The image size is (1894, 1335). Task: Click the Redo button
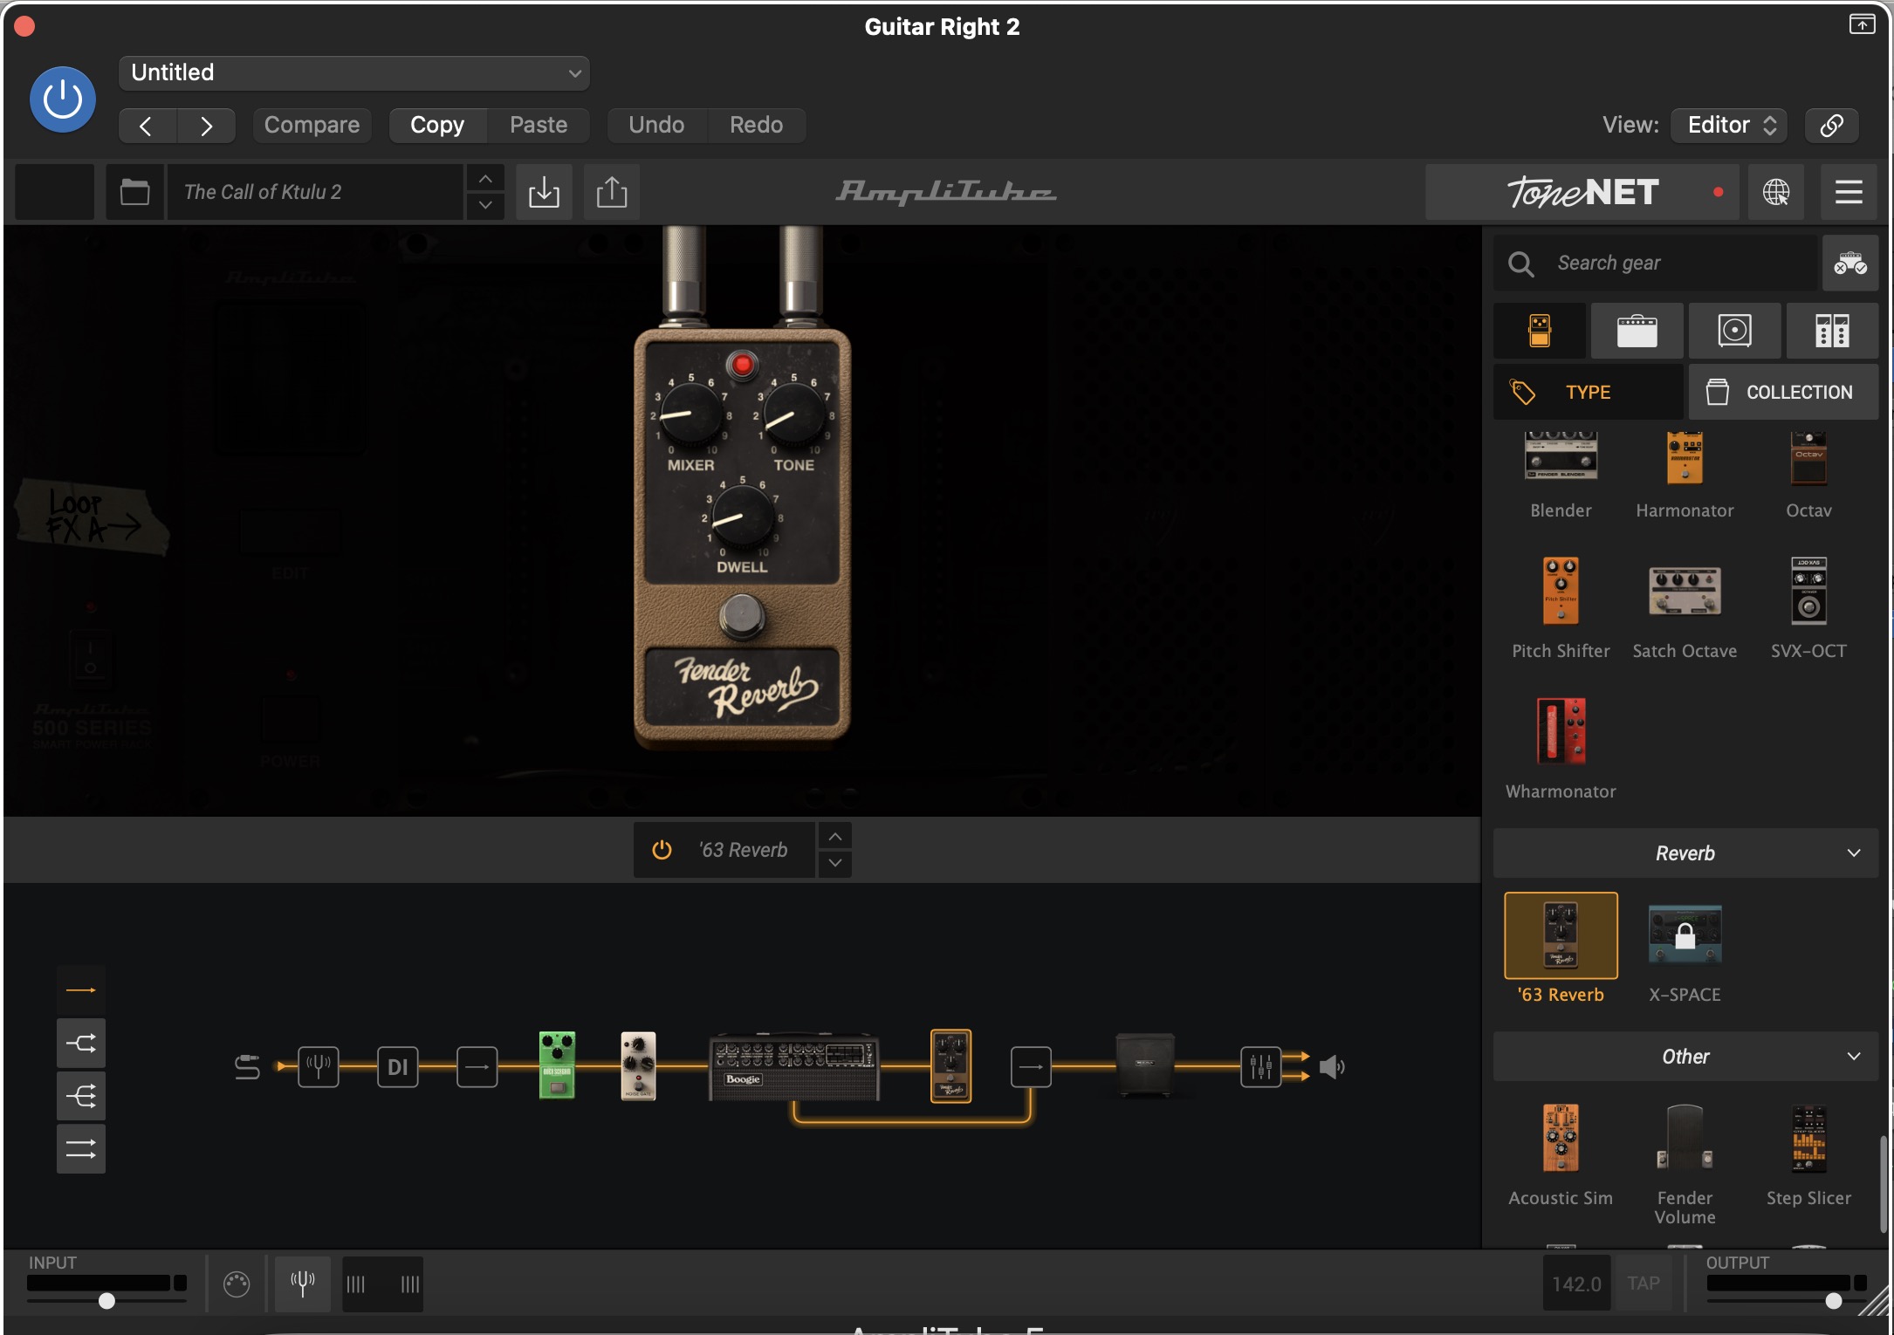click(x=756, y=126)
